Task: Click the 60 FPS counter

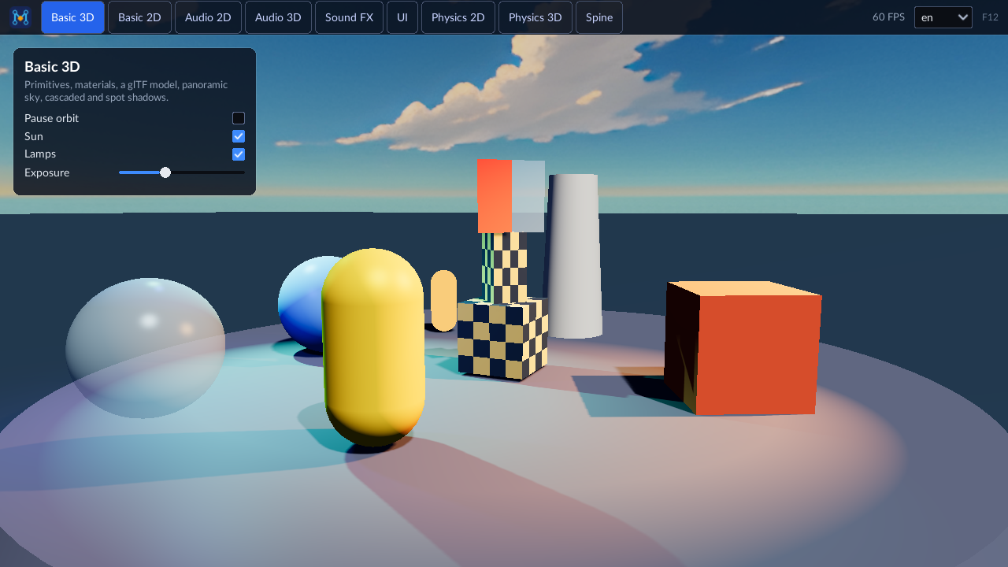Action: (x=888, y=17)
